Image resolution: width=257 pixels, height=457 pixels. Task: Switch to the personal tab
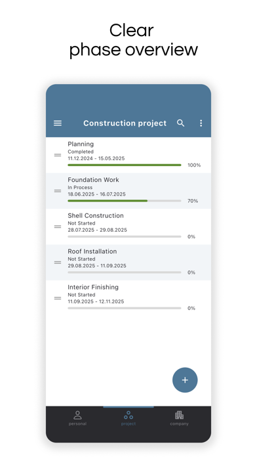pyautogui.click(x=78, y=418)
